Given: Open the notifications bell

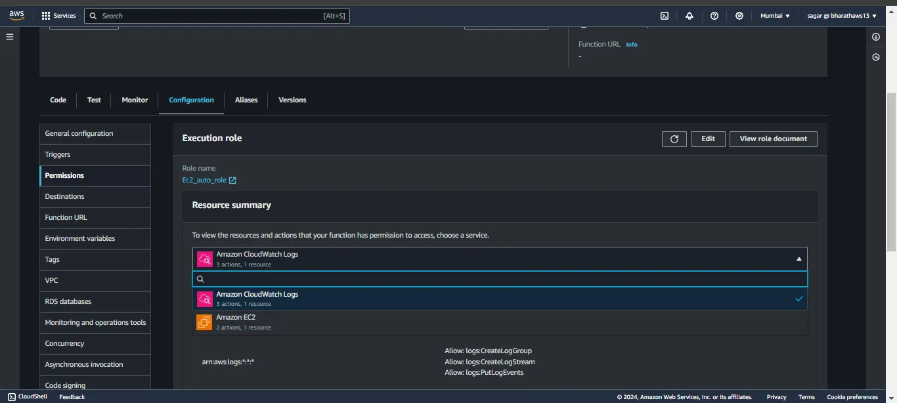Looking at the screenshot, I should (689, 16).
